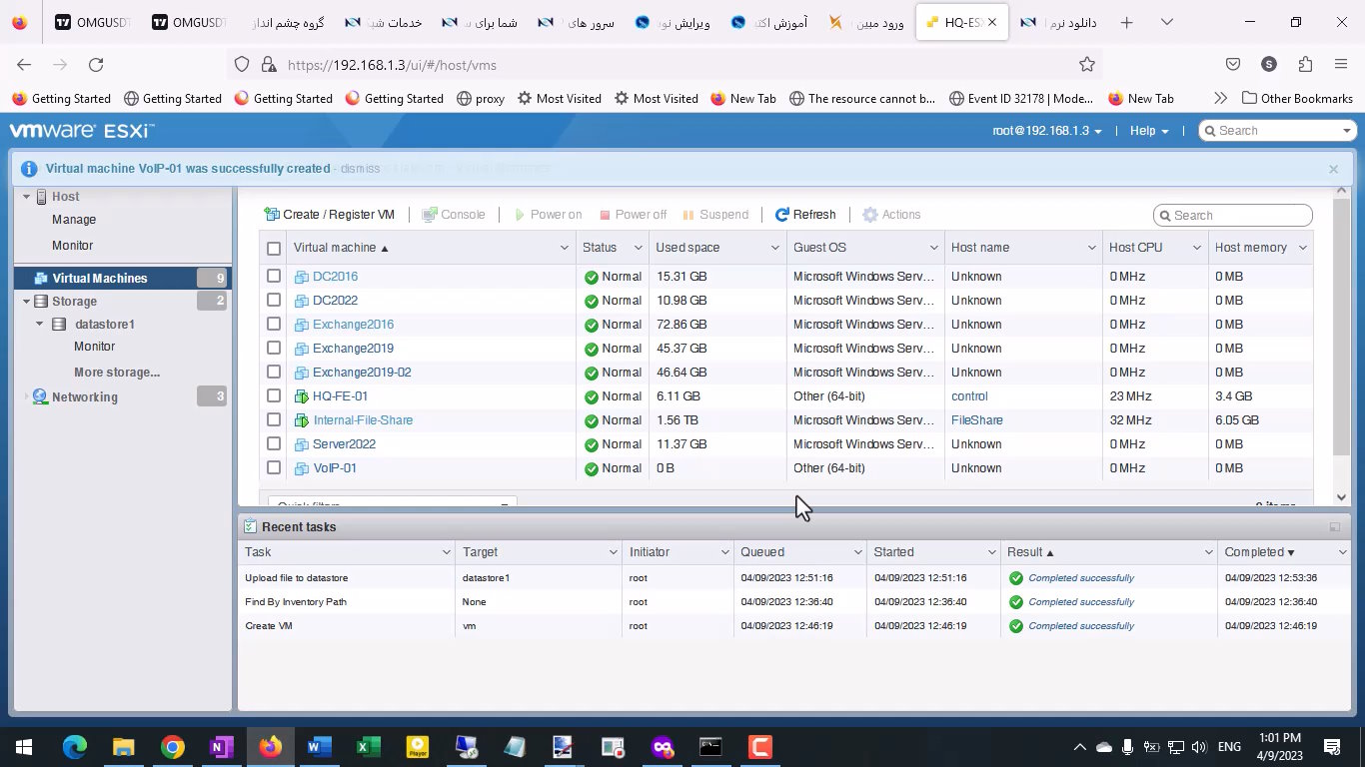Screen dimensions: 1365x767
Task: Open Google Chrome from the taskbar
Action: [173, 747]
